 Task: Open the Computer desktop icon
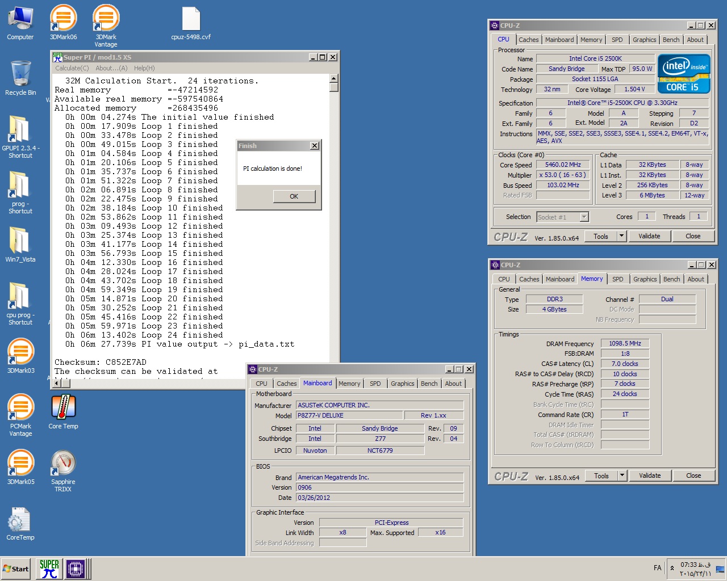click(x=20, y=23)
